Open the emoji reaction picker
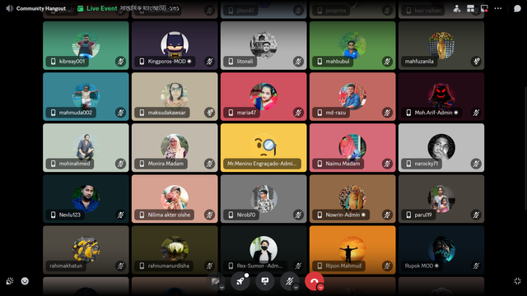527x296 pixels. click(x=25, y=281)
